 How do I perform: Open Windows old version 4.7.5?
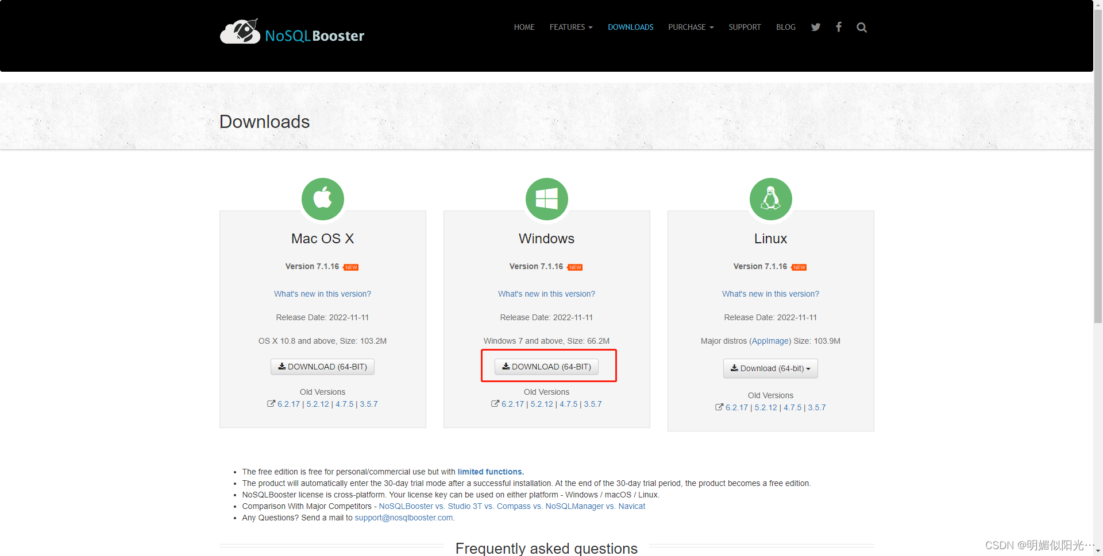coord(569,404)
